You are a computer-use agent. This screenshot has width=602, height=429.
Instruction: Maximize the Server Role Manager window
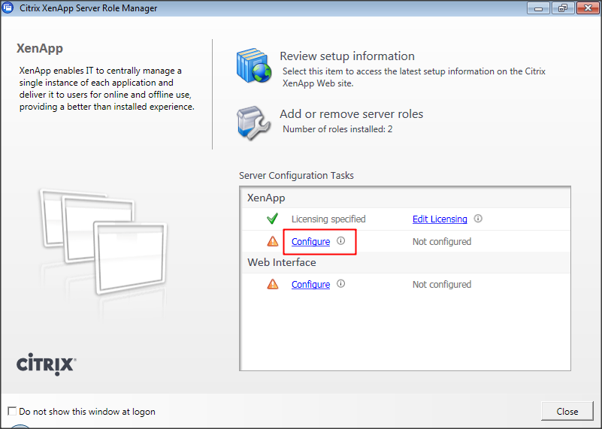coord(561,8)
